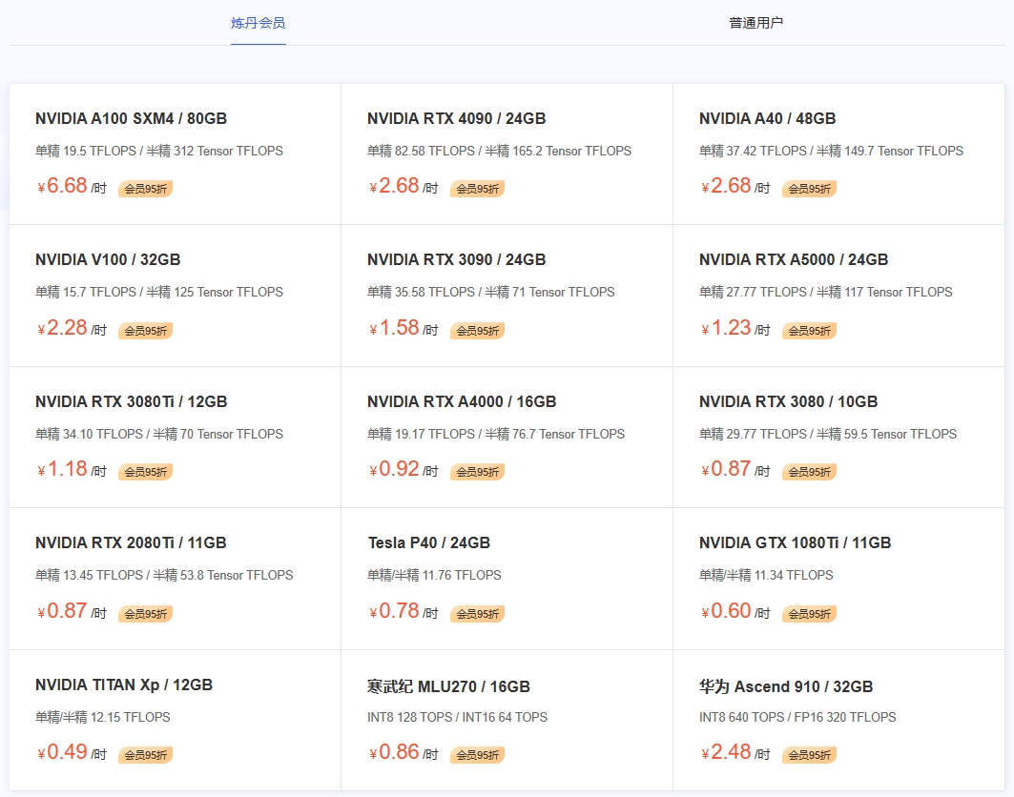
Task: Click the ¥0.92 price of RTX A4000
Action: tap(394, 469)
